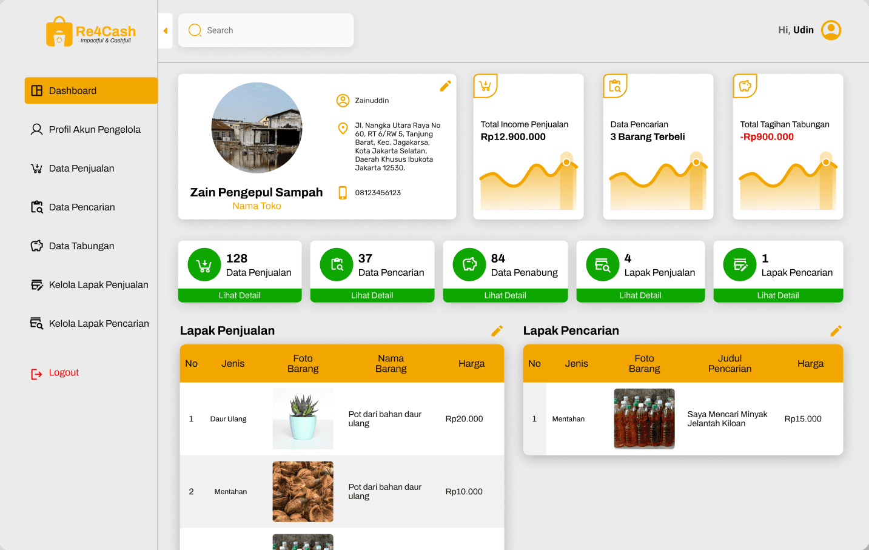This screenshot has width=869, height=550.
Task: Select the Data Pencarian icon in sidebar
Action: [37, 207]
